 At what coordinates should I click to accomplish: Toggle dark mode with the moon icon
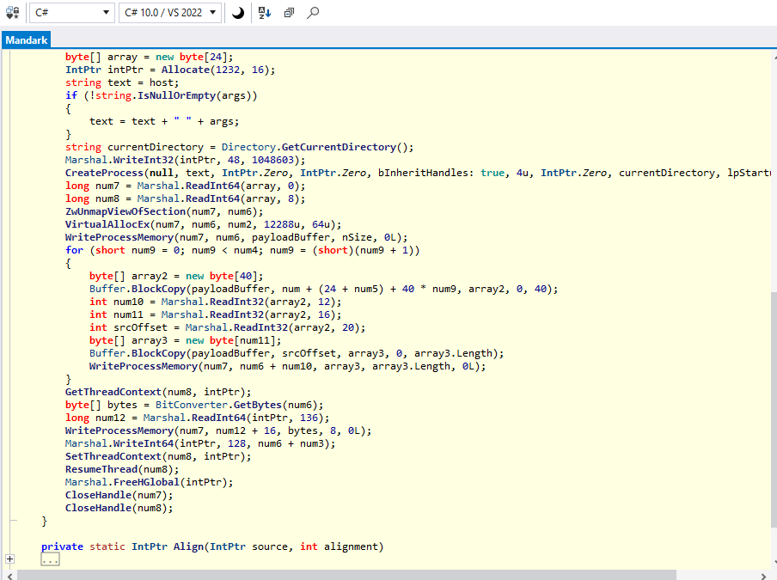tap(238, 12)
